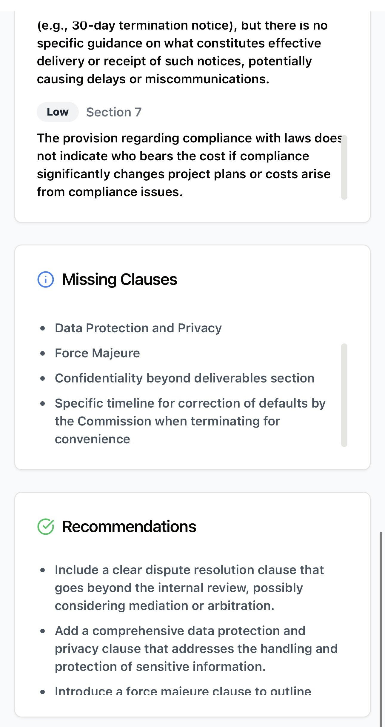This screenshot has height=727, width=385.
Task: Select the Low severity badge
Action: 58,112
